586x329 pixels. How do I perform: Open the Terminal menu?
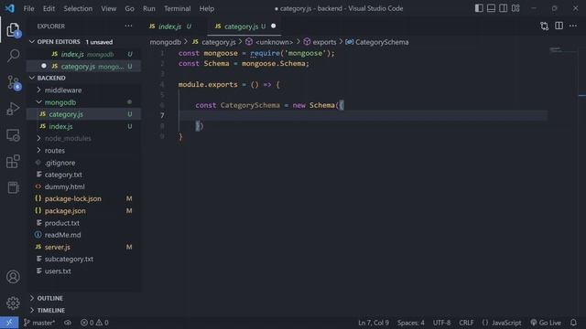click(177, 8)
